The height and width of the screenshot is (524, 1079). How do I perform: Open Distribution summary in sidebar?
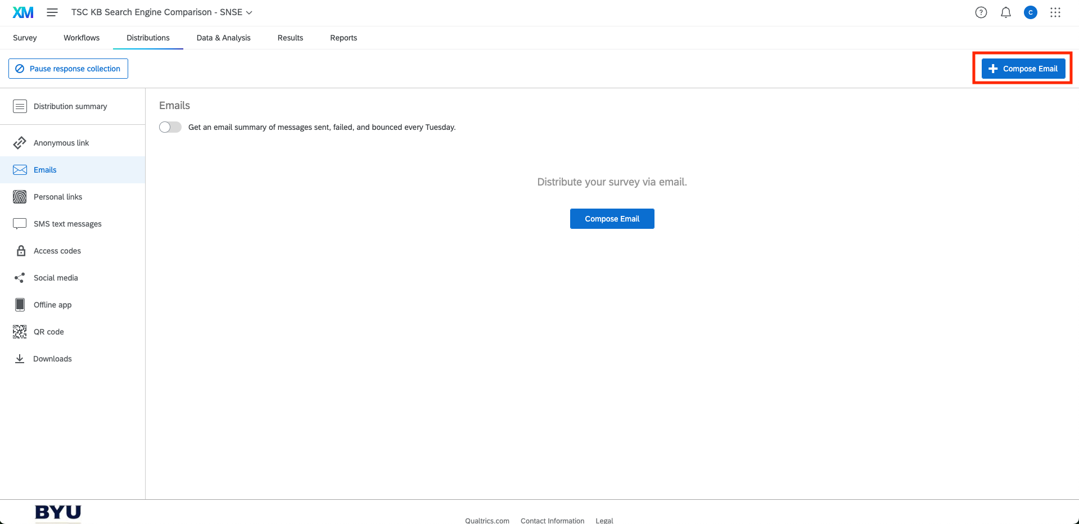point(70,106)
